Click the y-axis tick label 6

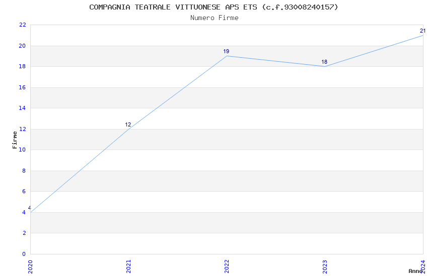coord(24,191)
